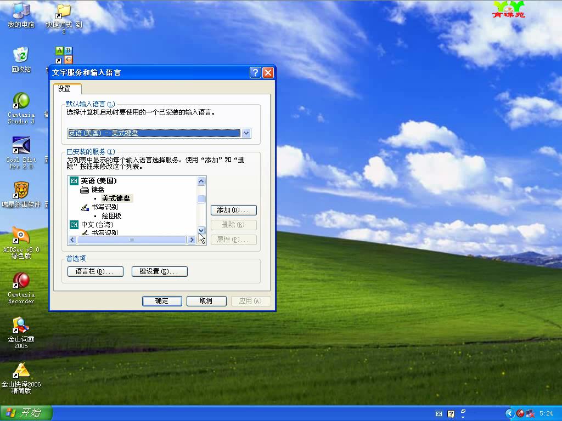
Task: Click the list's scroll-up arrow
Action: [201, 181]
